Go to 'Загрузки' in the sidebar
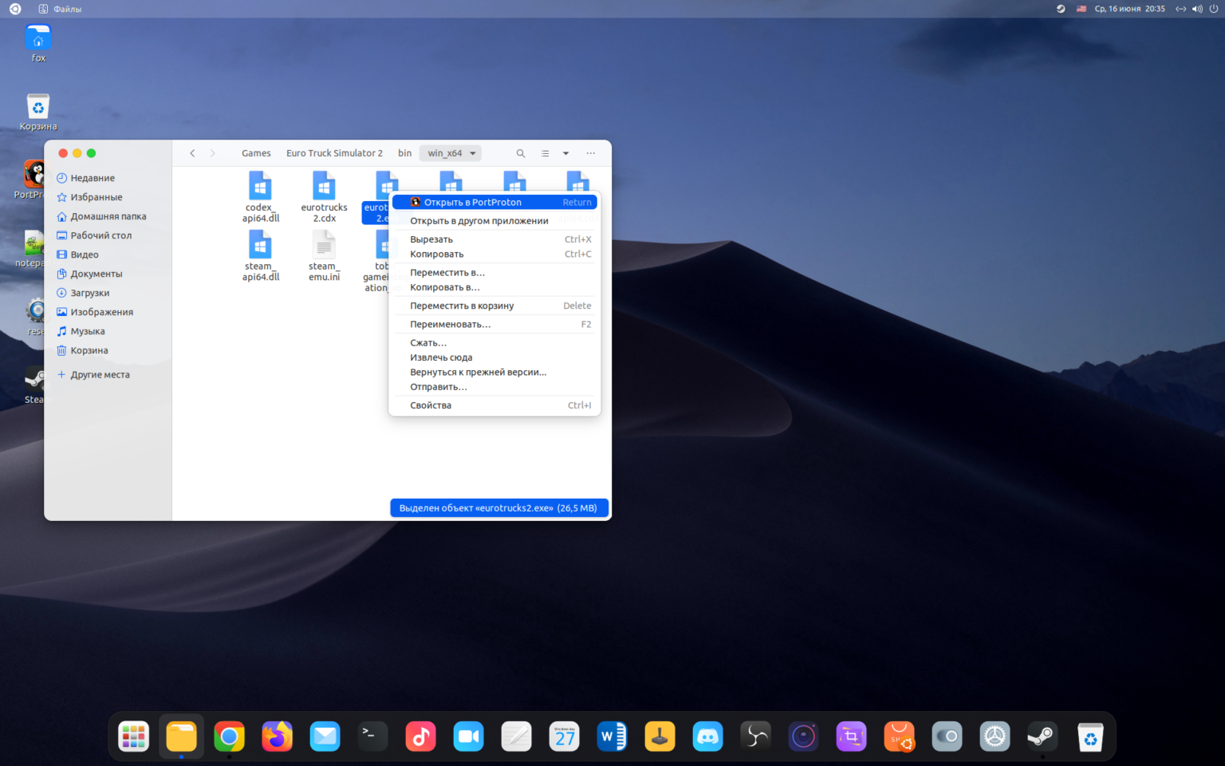Screen dimensions: 1225x766 (89, 293)
